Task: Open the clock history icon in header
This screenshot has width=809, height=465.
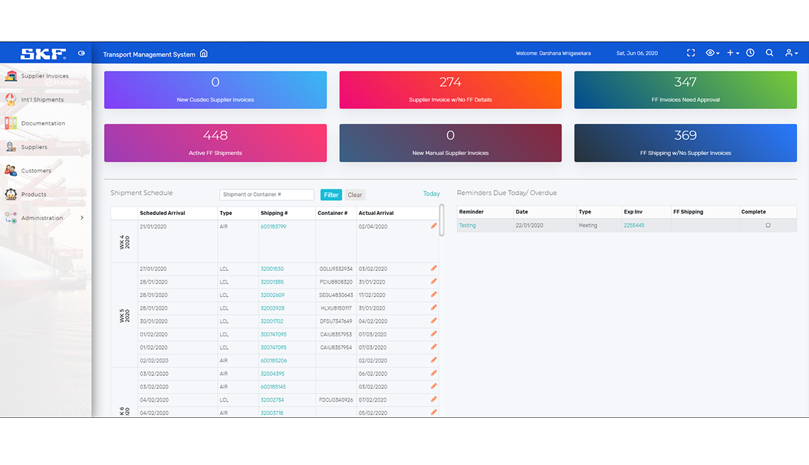Action: [x=750, y=53]
